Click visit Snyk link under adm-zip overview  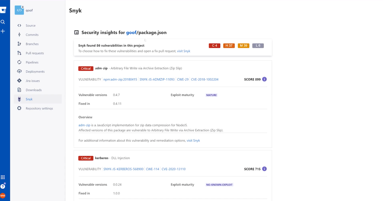click(193, 141)
